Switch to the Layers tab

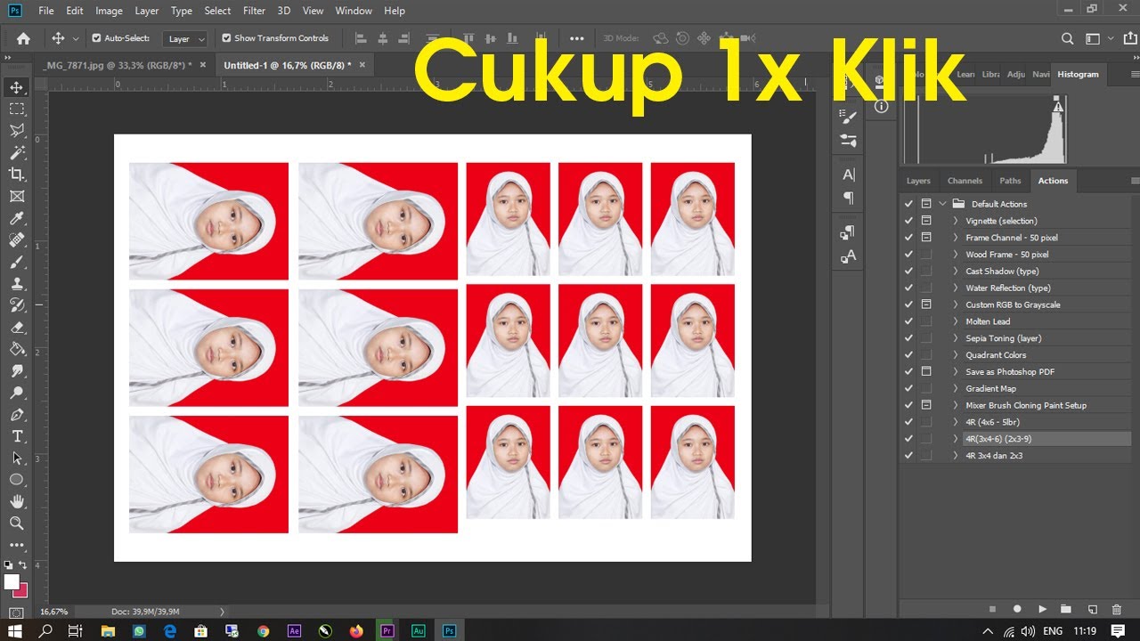coord(918,181)
